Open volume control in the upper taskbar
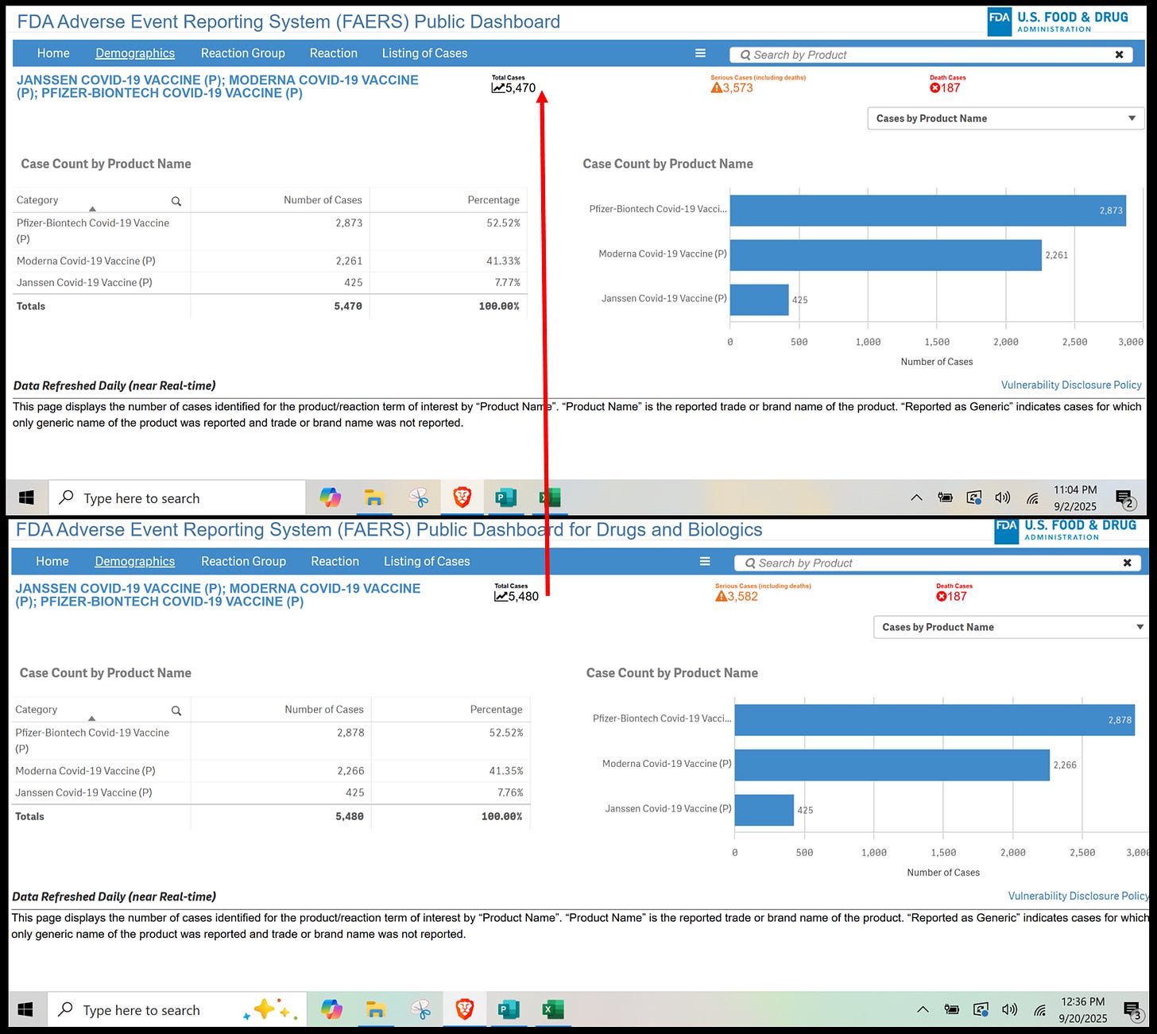The height and width of the screenshot is (1034, 1157). 1003,498
